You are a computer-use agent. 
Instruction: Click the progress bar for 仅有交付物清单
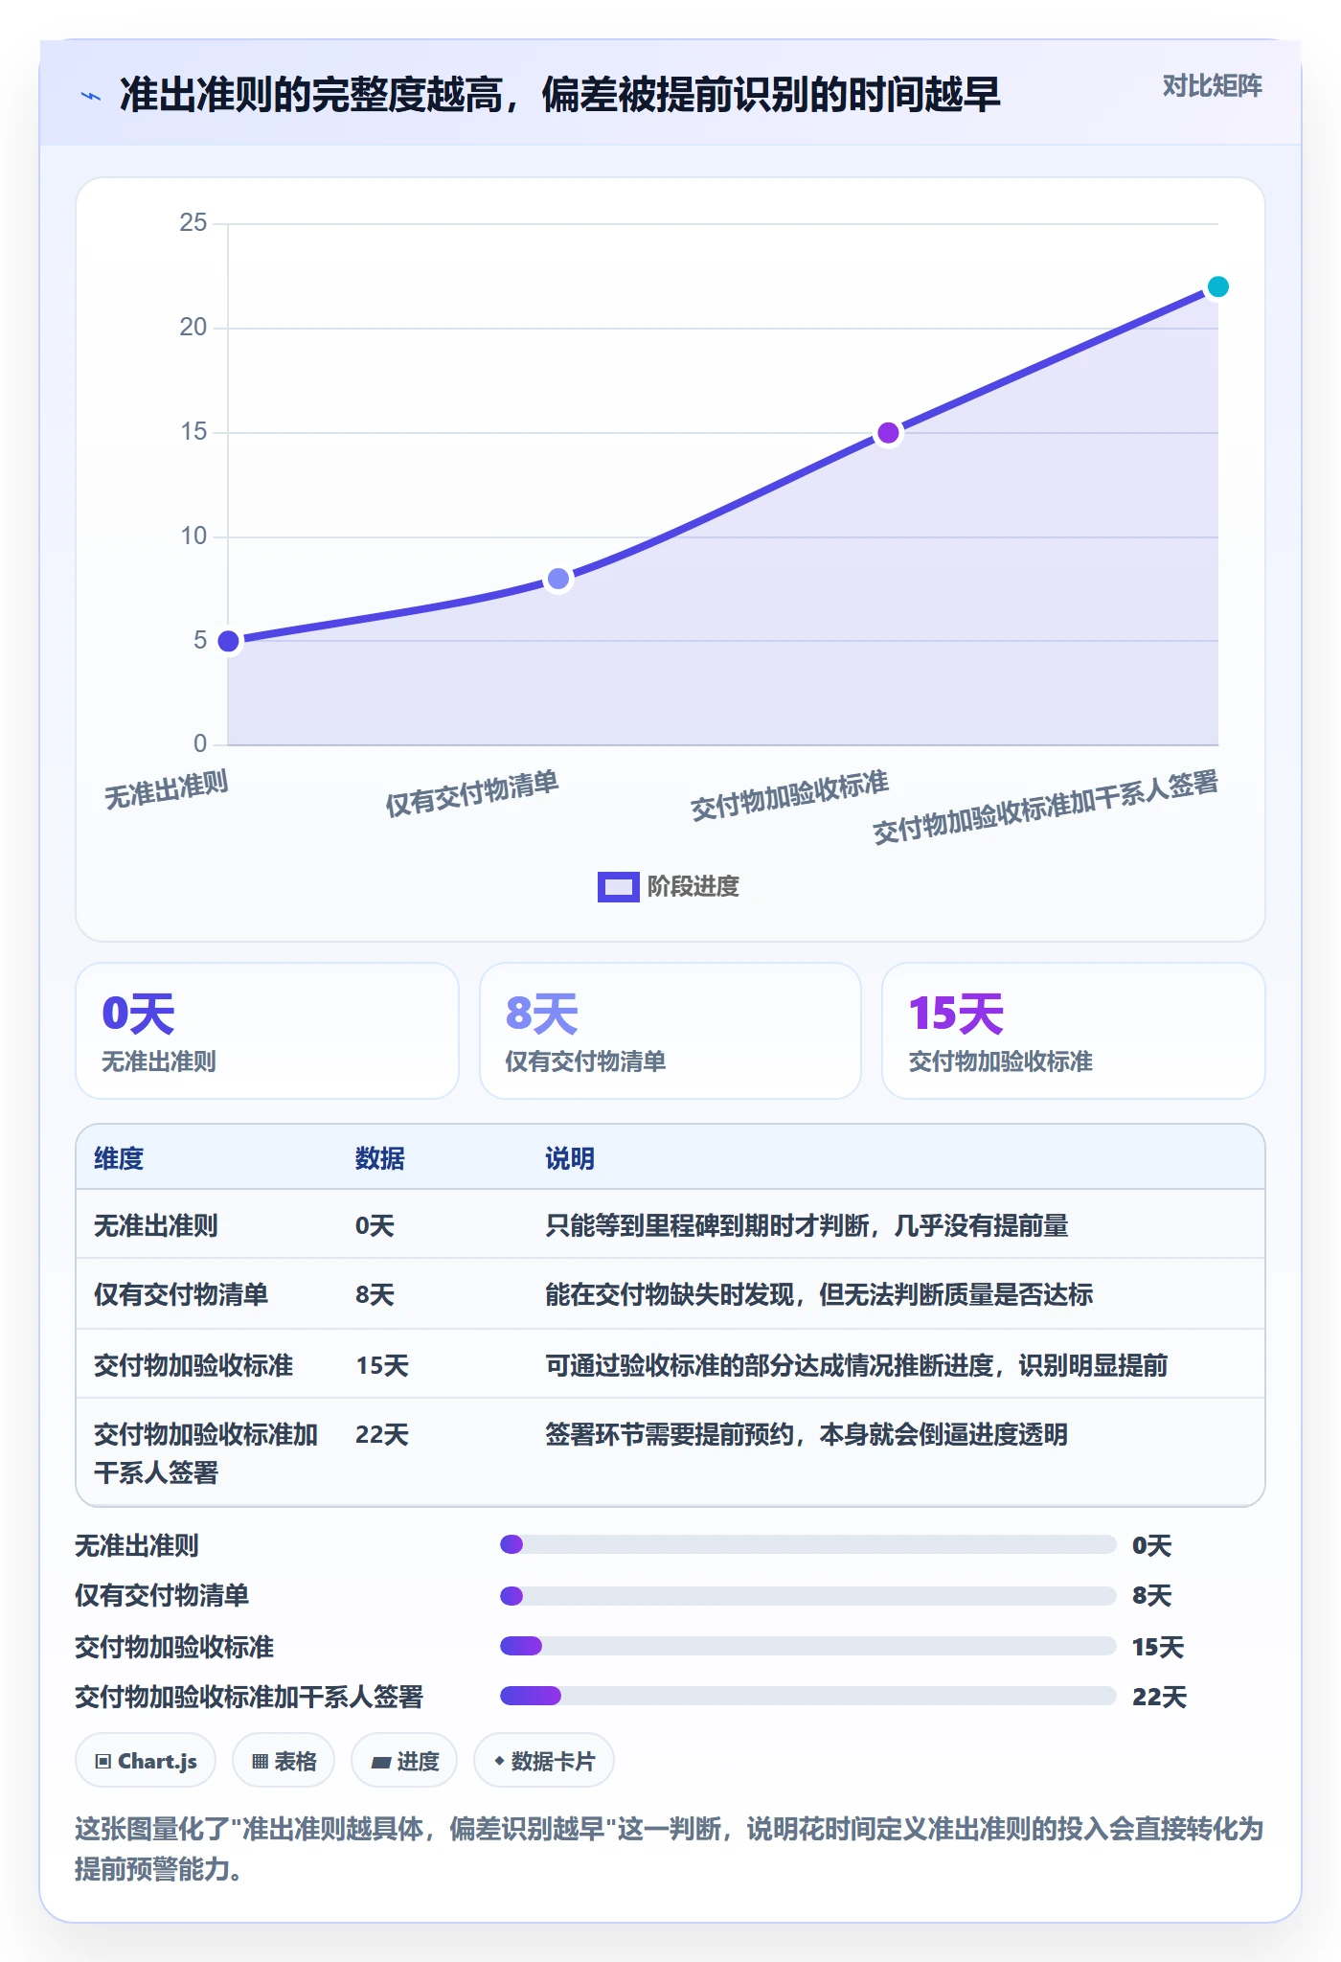coord(808,1596)
